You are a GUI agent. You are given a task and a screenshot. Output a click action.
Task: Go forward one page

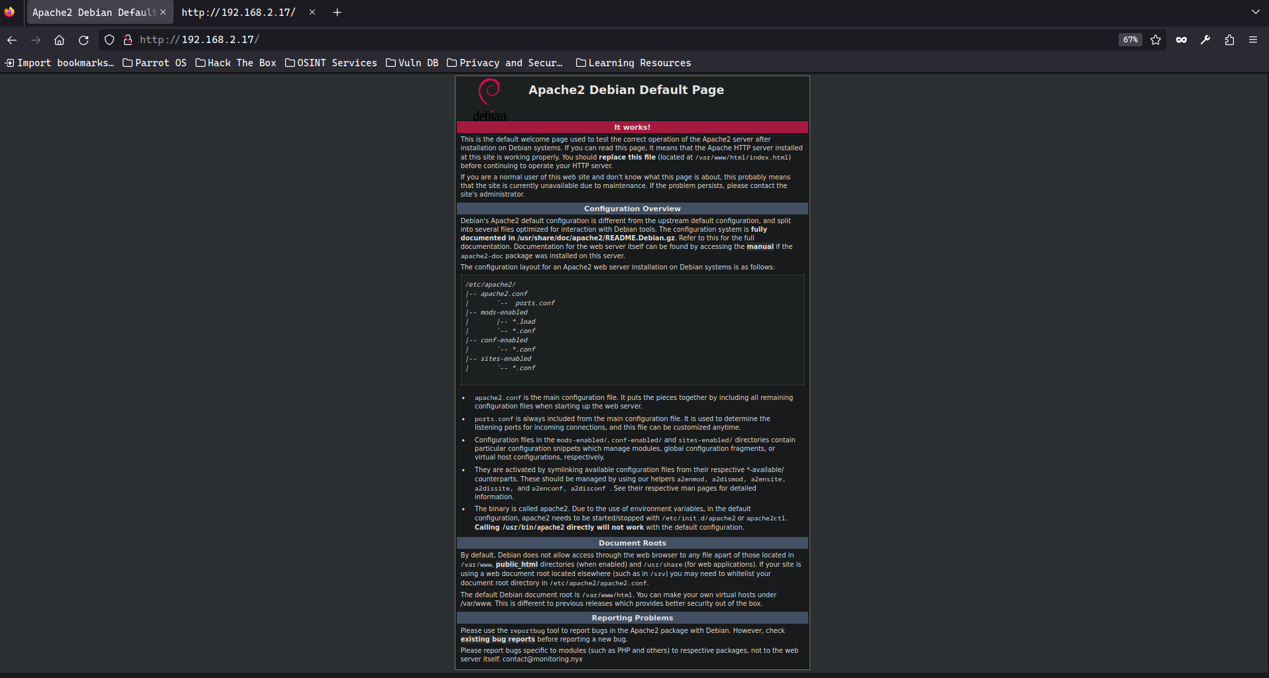click(36, 40)
